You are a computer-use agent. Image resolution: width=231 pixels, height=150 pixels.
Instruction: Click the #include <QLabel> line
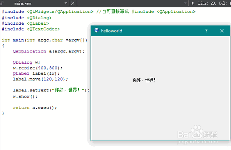tap(25, 24)
